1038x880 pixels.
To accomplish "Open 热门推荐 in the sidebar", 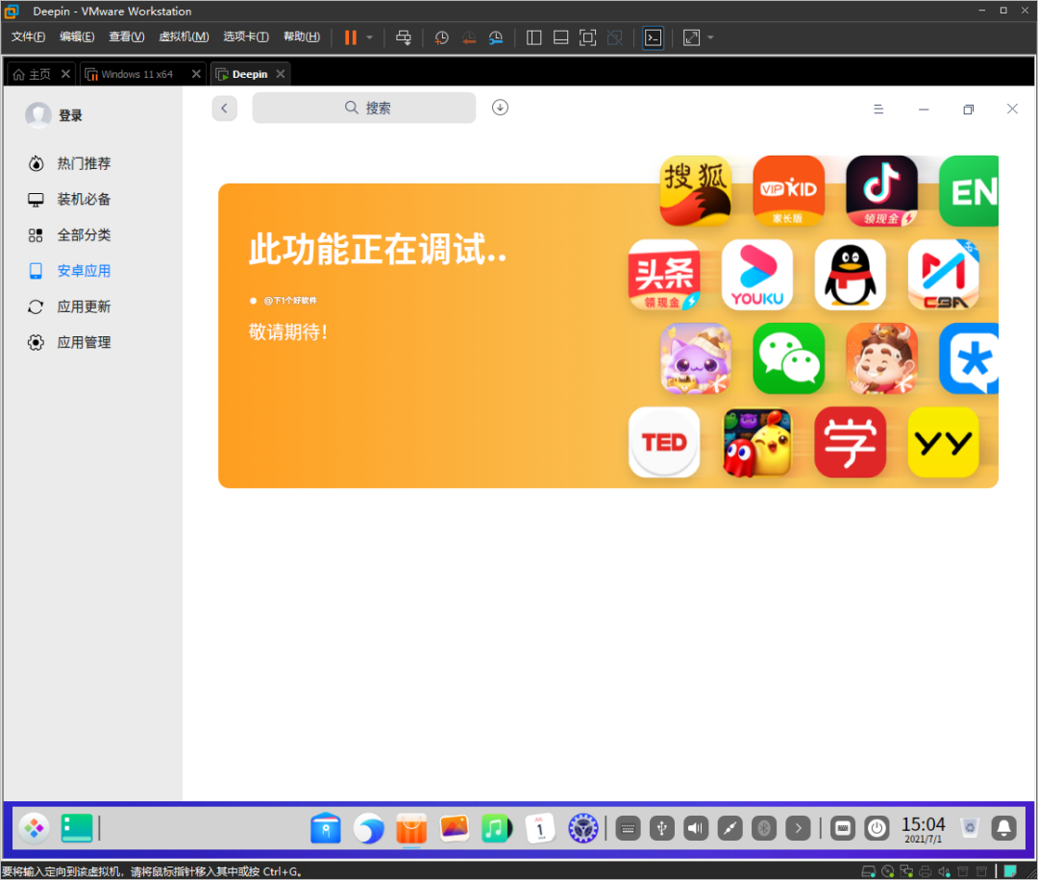I will tap(83, 163).
